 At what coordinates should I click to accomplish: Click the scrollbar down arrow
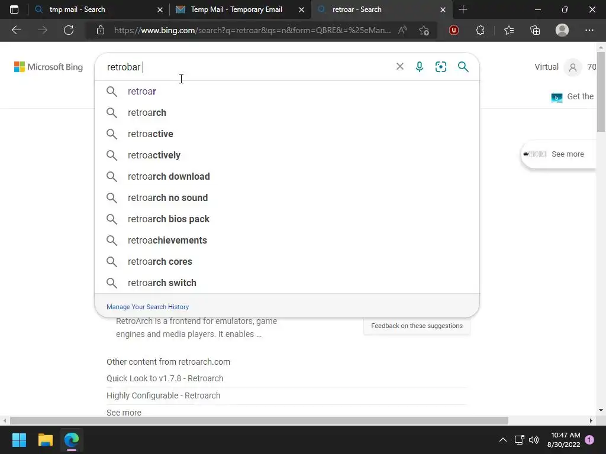(601, 410)
